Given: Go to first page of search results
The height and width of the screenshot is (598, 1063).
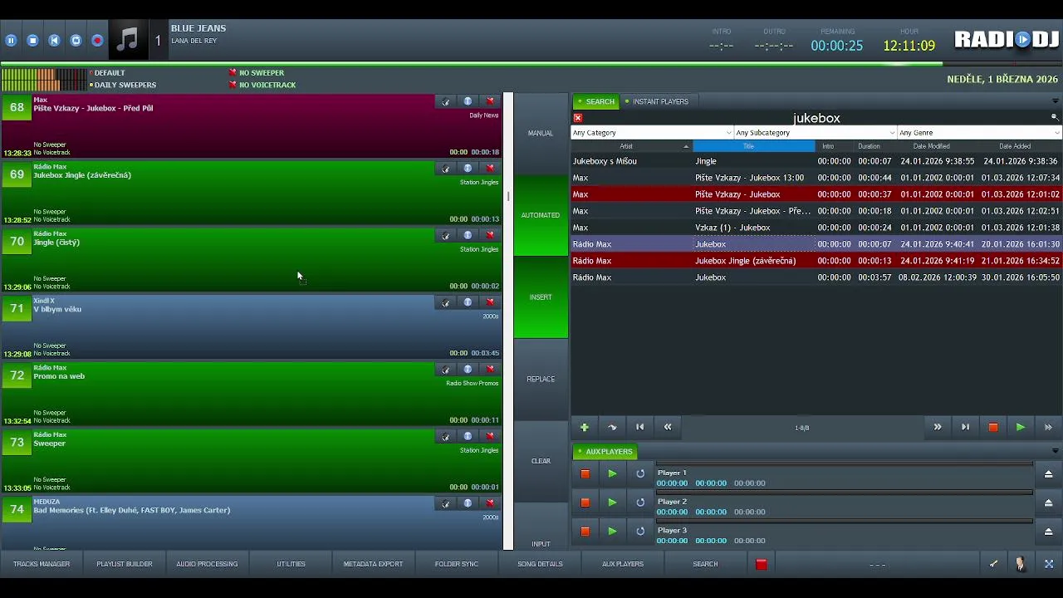Looking at the screenshot, I should (639, 428).
